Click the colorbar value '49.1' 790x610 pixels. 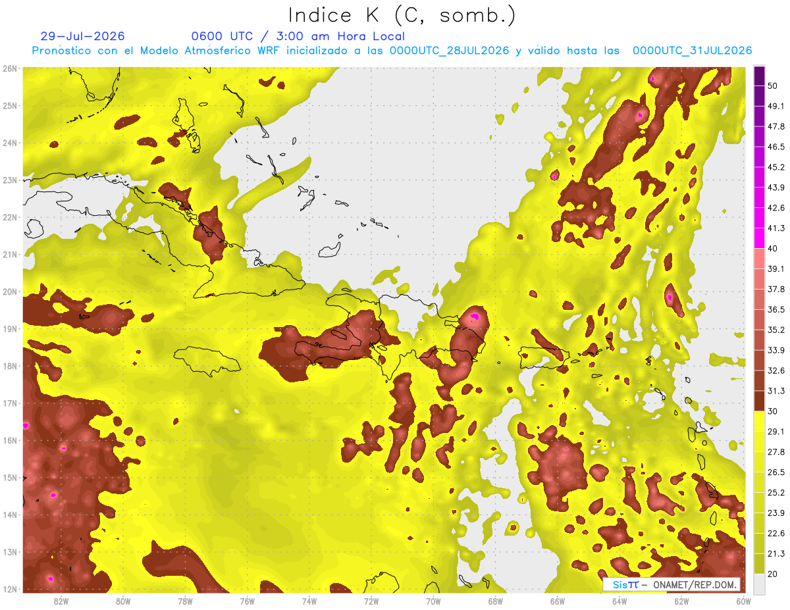coord(776,106)
